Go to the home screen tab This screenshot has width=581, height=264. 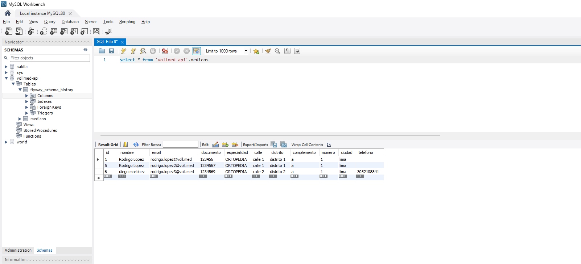tap(8, 13)
